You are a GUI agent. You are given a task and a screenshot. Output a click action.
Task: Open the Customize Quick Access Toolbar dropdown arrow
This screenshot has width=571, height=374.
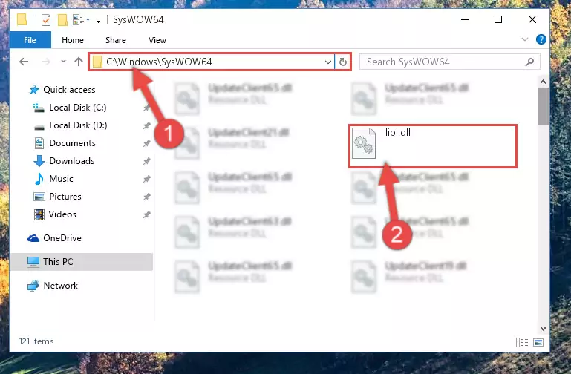pyautogui.click(x=98, y=20)
